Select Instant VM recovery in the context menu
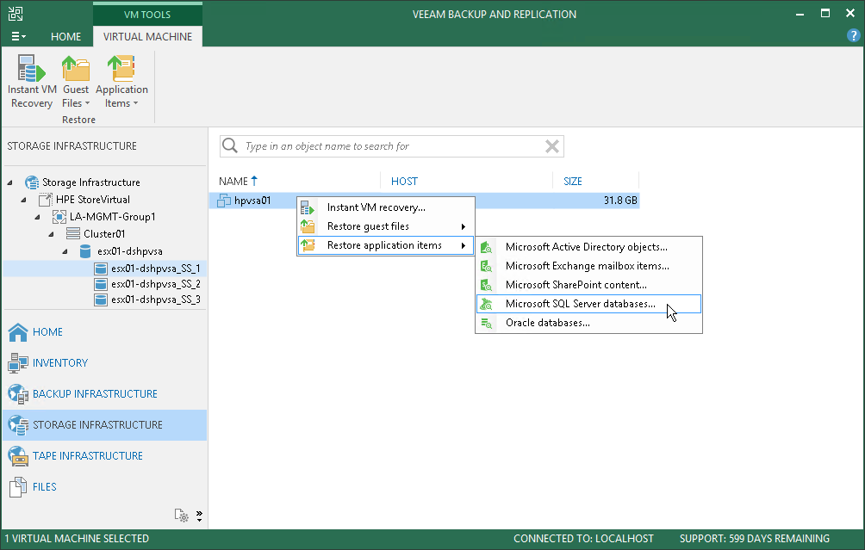Image resolution: width=865 pixels, height=550 pixels. pyautogui.click(x=376, y=207)
